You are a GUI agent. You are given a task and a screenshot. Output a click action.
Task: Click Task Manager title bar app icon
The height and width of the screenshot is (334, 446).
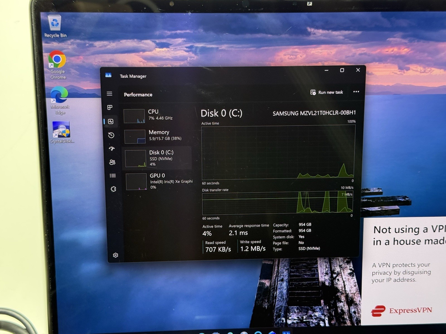tap(108, 75)
